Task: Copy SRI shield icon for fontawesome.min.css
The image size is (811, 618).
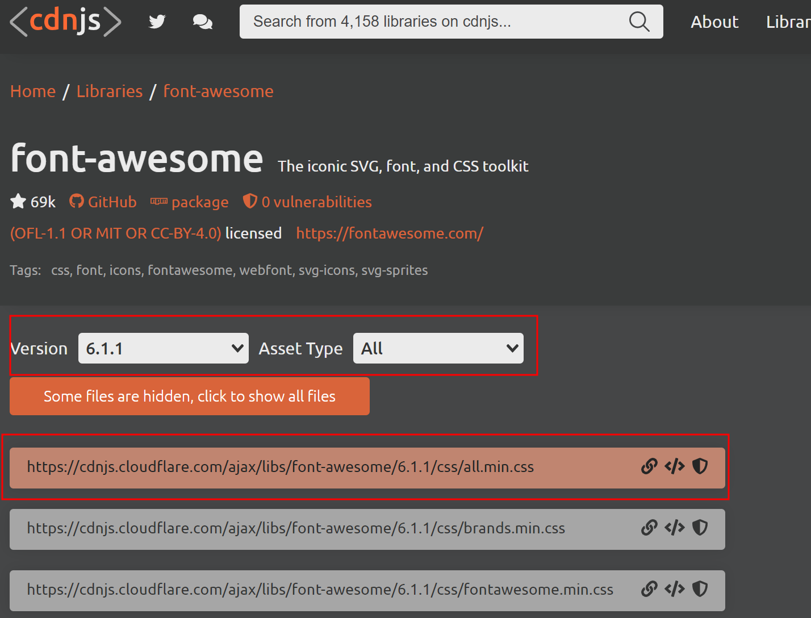Action: [700, 589]
